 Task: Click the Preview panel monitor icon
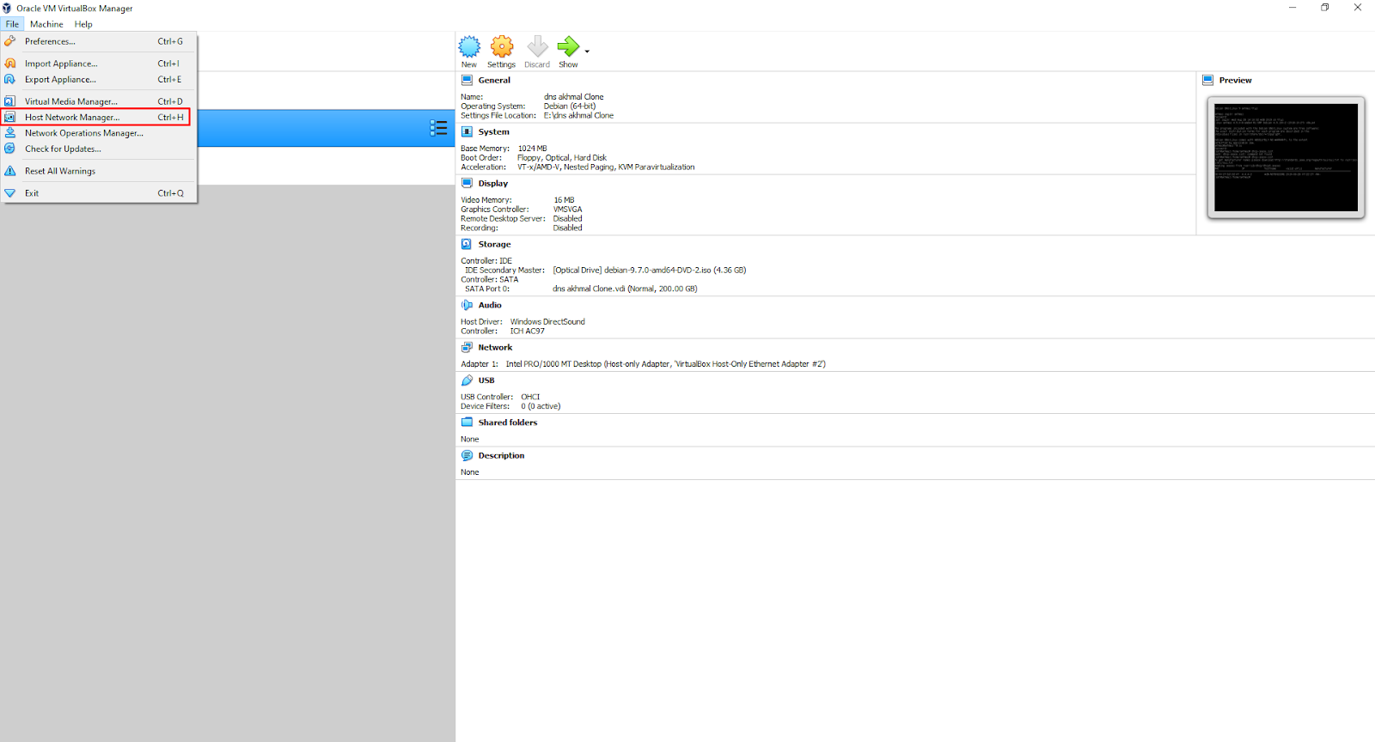coord(1207,80)
